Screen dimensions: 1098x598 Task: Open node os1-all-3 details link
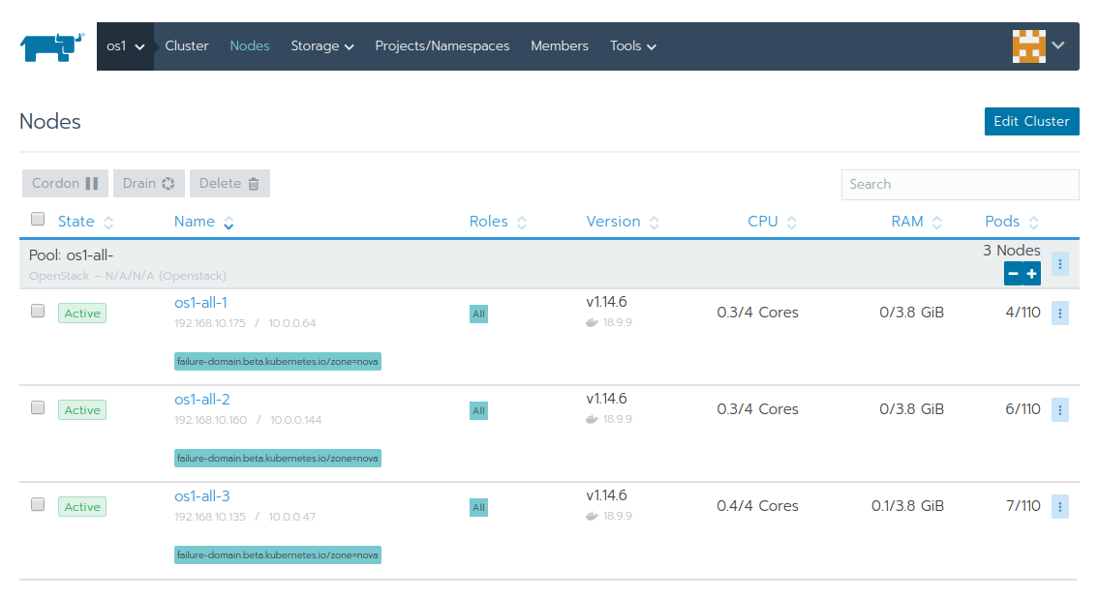(201, 495)
